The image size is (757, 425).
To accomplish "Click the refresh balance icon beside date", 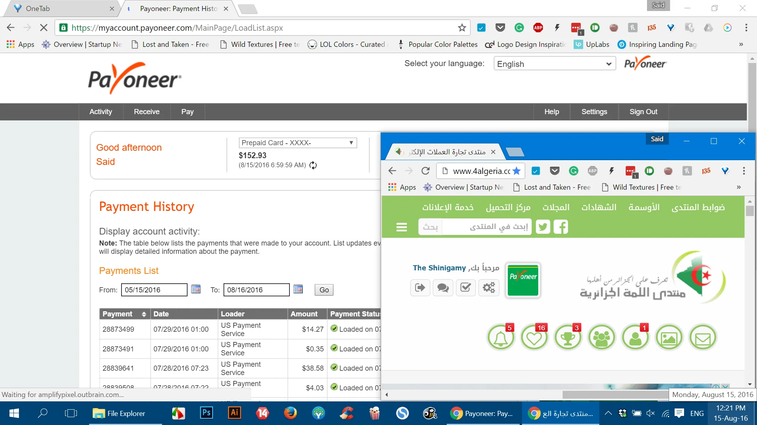I will (x=313, y=165).
